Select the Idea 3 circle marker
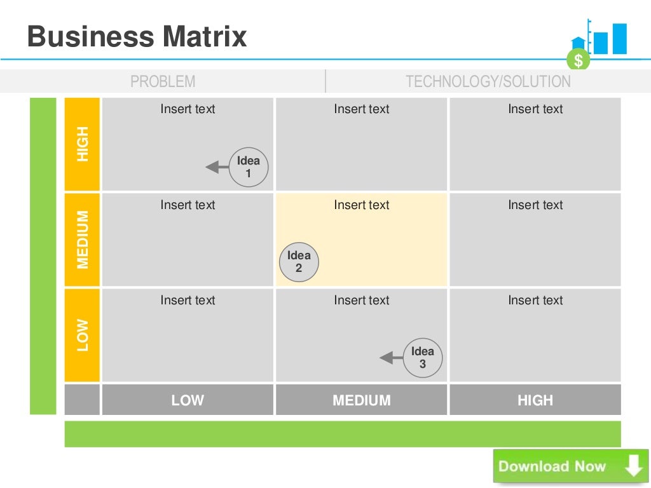Image resolution: width=651 pixels, height=488 pixels. click(423, 358)
